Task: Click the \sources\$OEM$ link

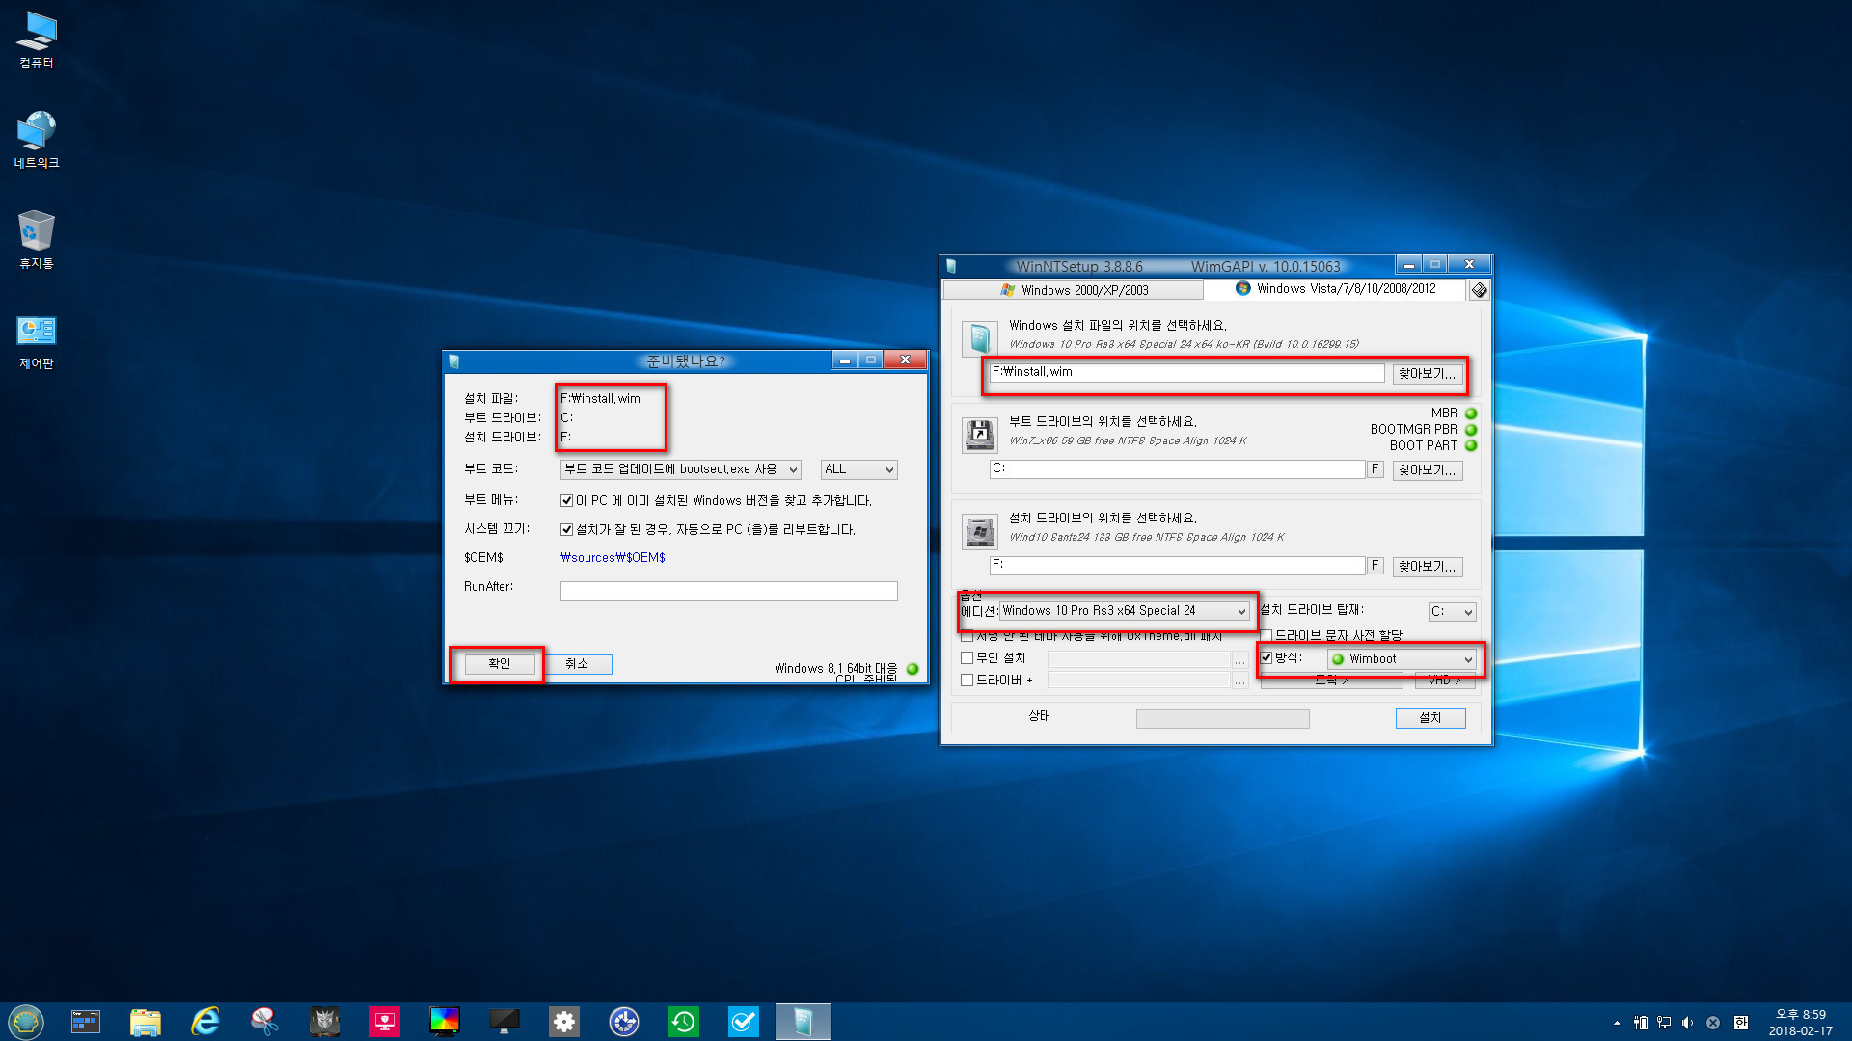Action: 613,558
